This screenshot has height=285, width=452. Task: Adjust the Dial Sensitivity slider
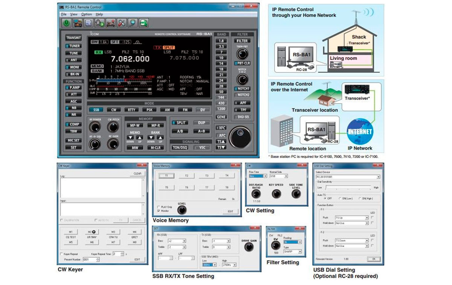348,188
